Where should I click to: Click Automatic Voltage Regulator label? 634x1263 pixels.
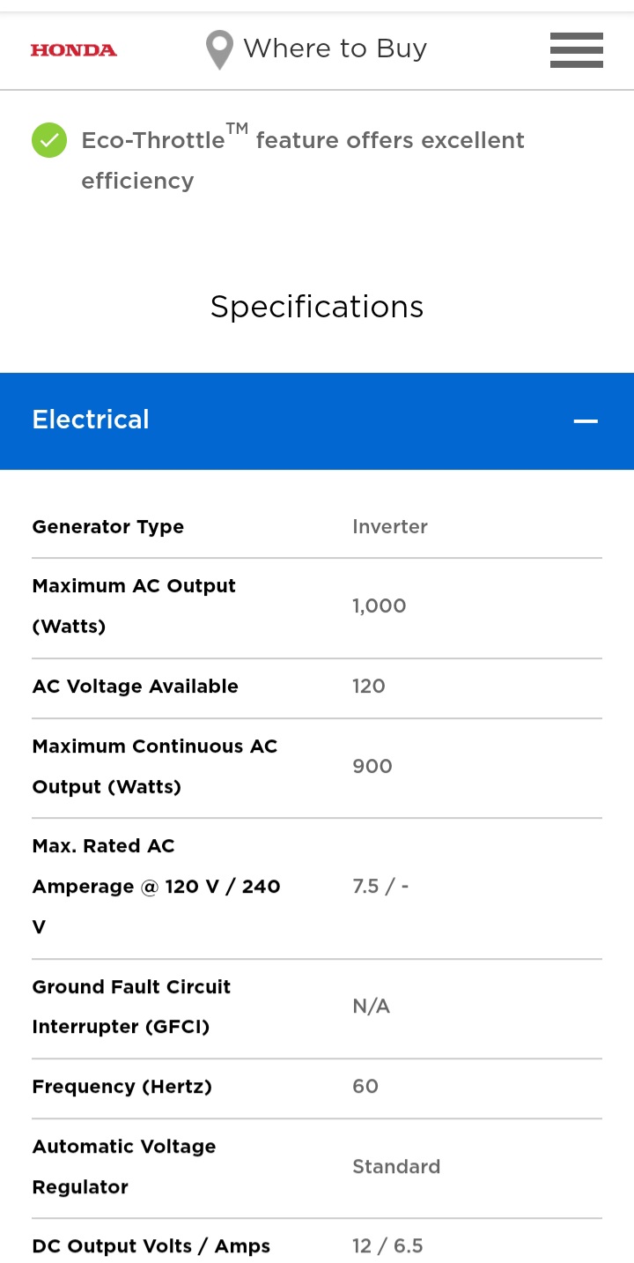click(124, 1167)
